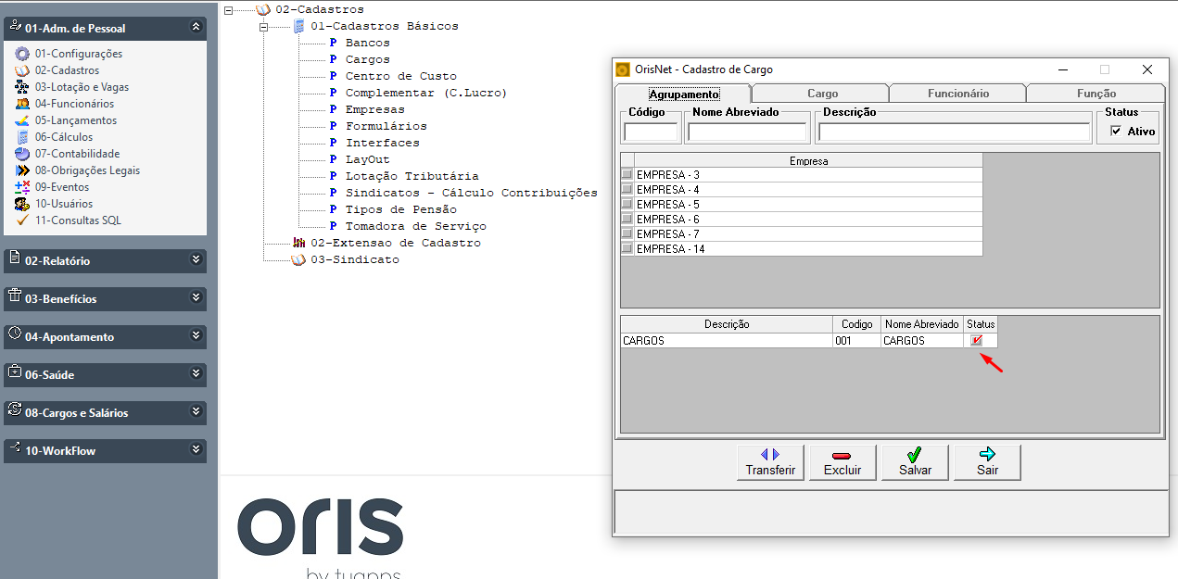1178x579 pixels.
Task: Open the 03-Lotação e Vagas icon
Action: [x=22, y=87]
